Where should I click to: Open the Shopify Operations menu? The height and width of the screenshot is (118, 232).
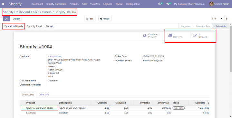pyautogui.click(x=56, y=4)
